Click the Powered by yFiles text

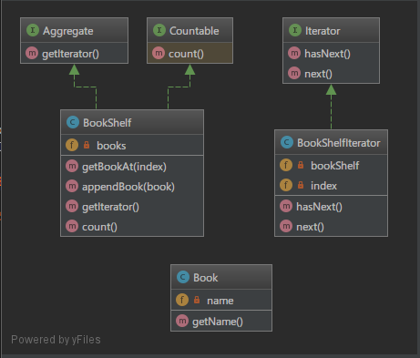point(56,340)
